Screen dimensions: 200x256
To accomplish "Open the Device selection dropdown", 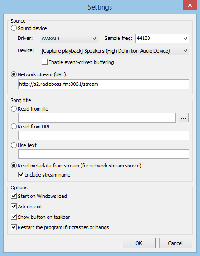I will pos(114,51).
